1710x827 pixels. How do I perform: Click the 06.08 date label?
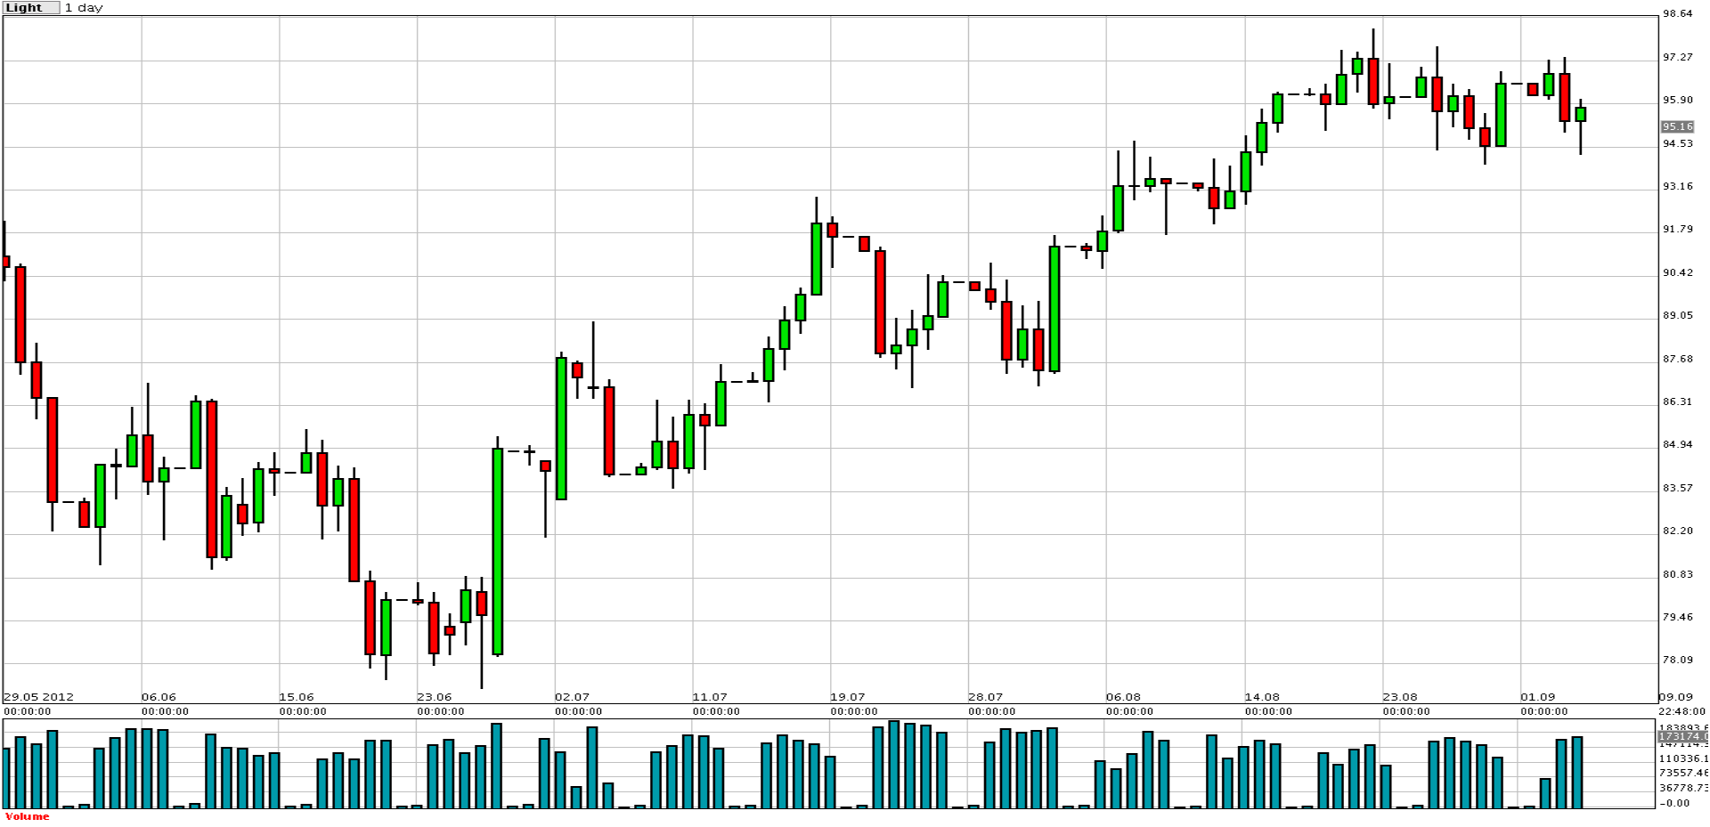click(1123, 697)
